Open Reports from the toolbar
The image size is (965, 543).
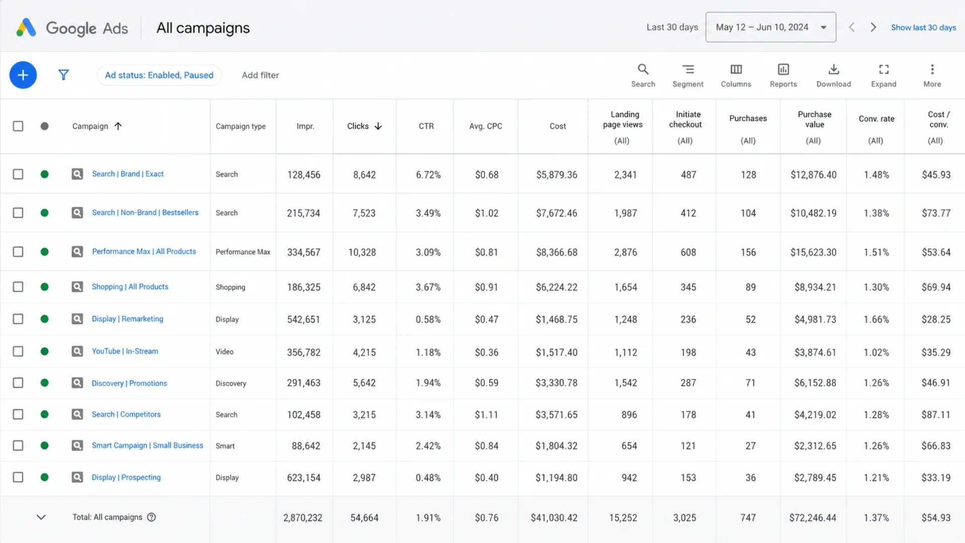pyautogui.click(x=783, y=75)
